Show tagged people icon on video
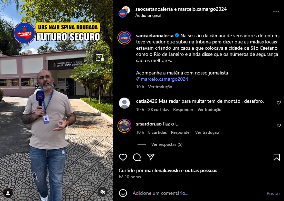The height and width of the screenshot is (201, 284). click(x=8, y=193)
